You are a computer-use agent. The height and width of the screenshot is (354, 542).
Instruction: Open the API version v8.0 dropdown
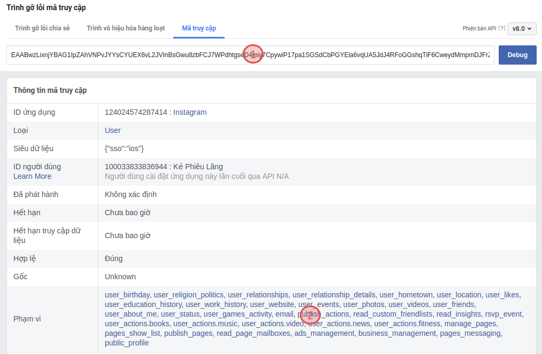click(x=521, y=28)
